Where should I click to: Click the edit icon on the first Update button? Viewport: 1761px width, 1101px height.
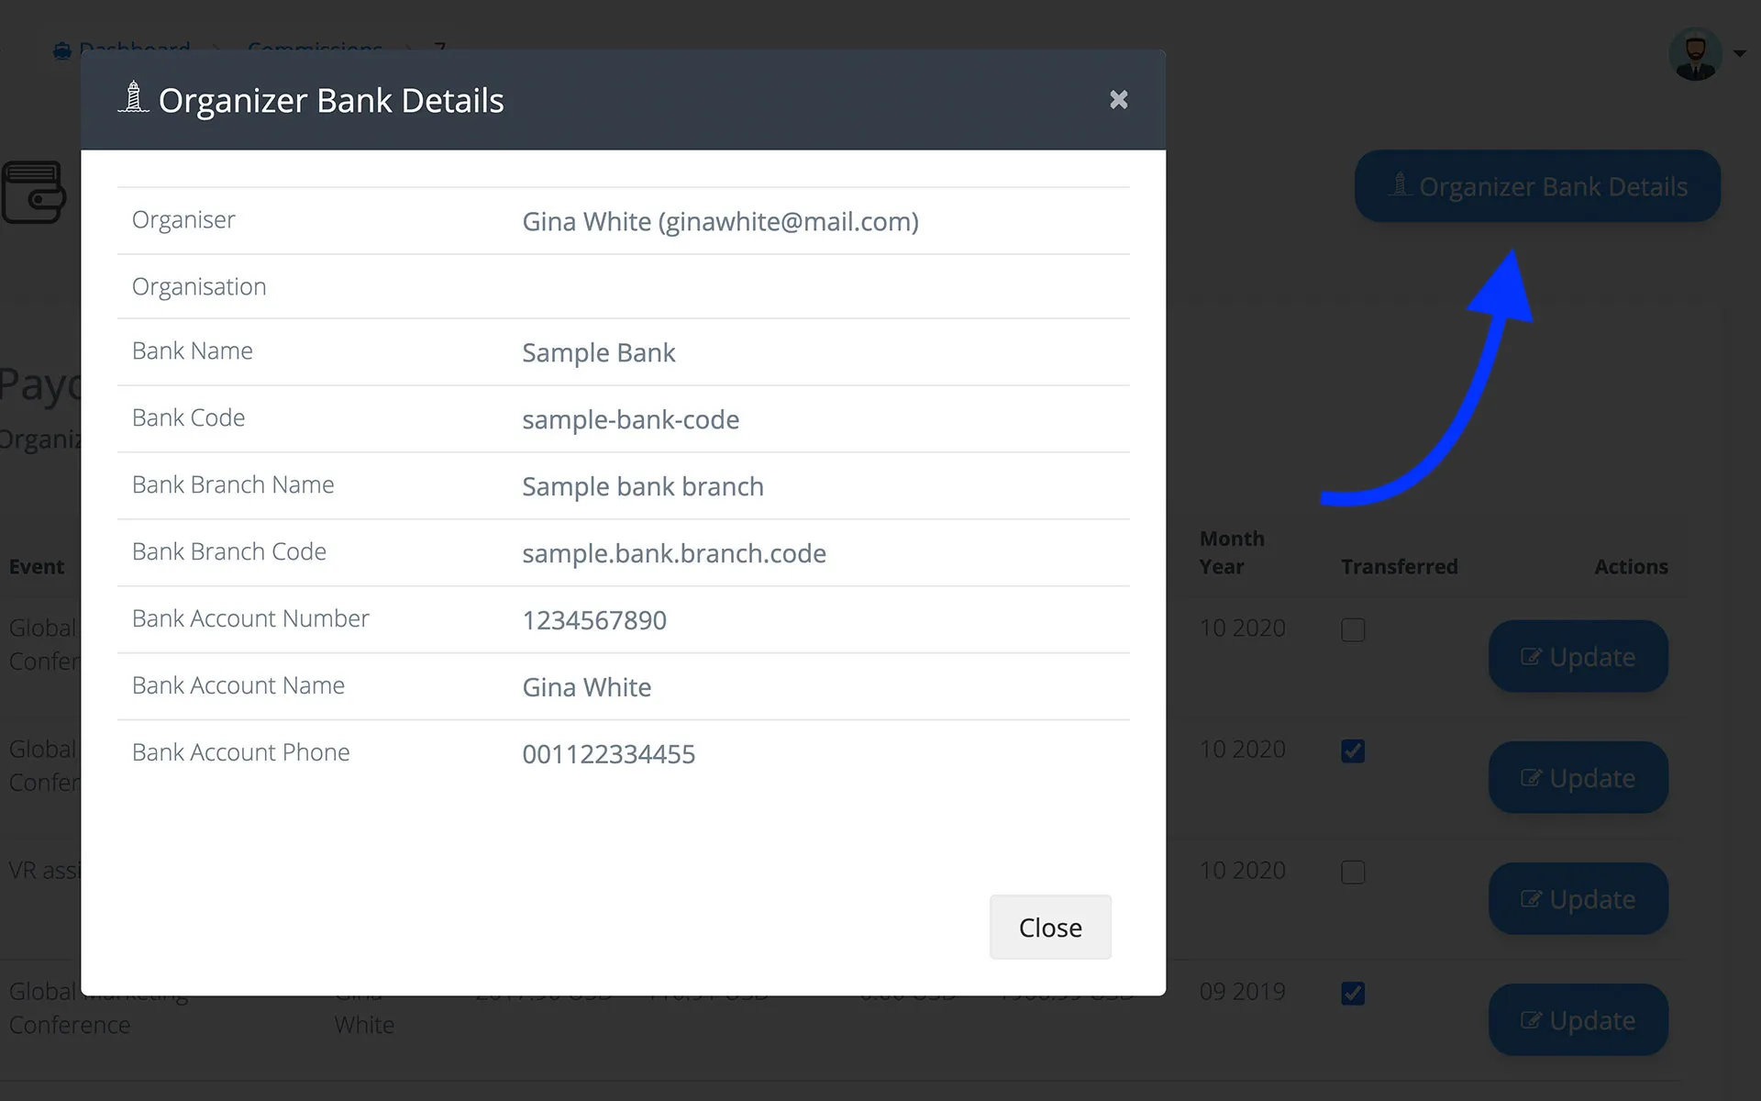1530,655
